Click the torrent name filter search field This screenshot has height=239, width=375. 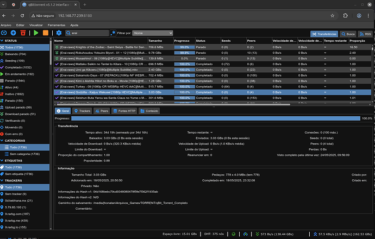[87, 33]
